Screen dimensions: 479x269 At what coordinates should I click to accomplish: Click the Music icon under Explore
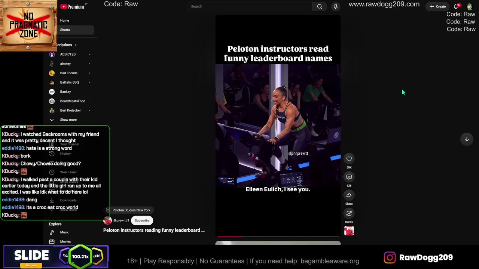[52, 232]
